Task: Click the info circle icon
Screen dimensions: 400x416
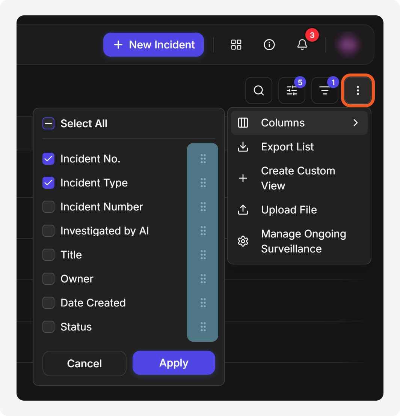Action: coord(269,45)
